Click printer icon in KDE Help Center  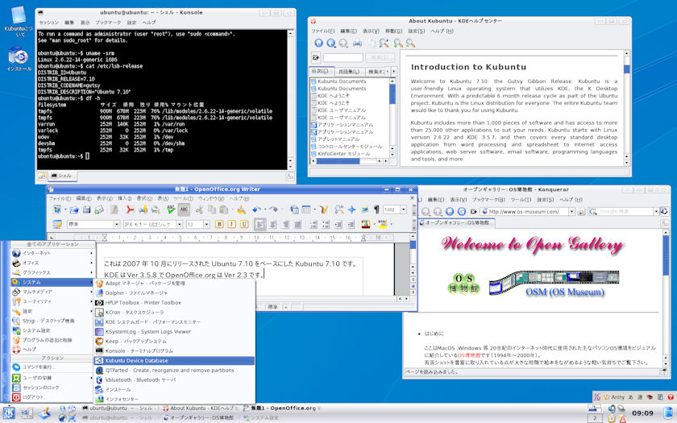tap(358, 43)
